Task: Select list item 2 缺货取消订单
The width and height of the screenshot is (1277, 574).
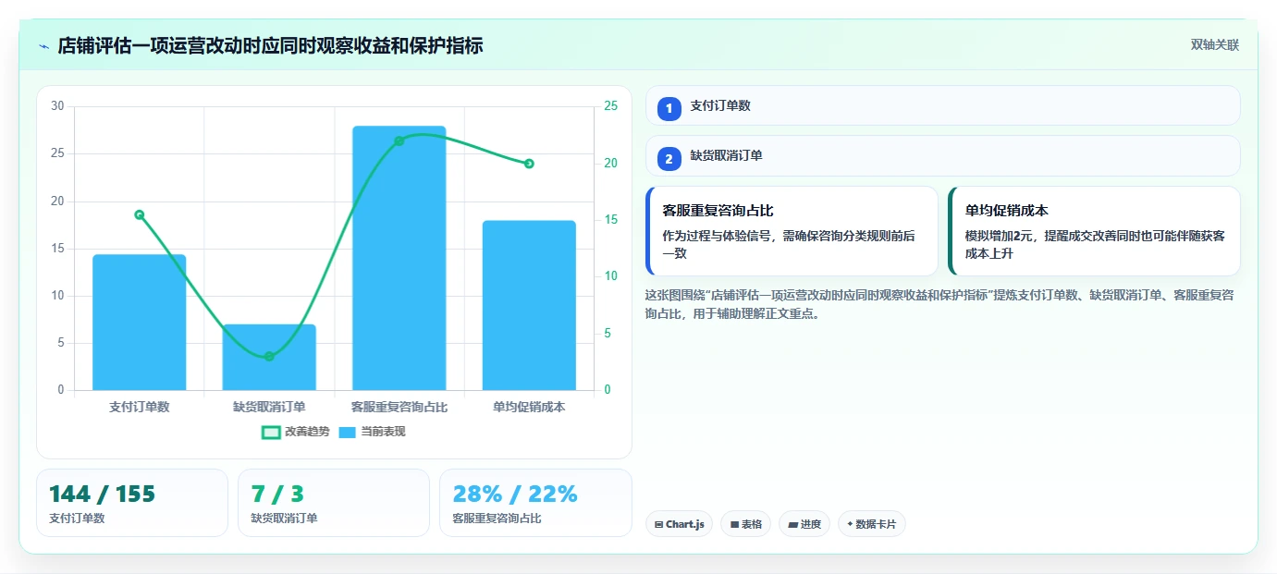Action: point(942,155)
